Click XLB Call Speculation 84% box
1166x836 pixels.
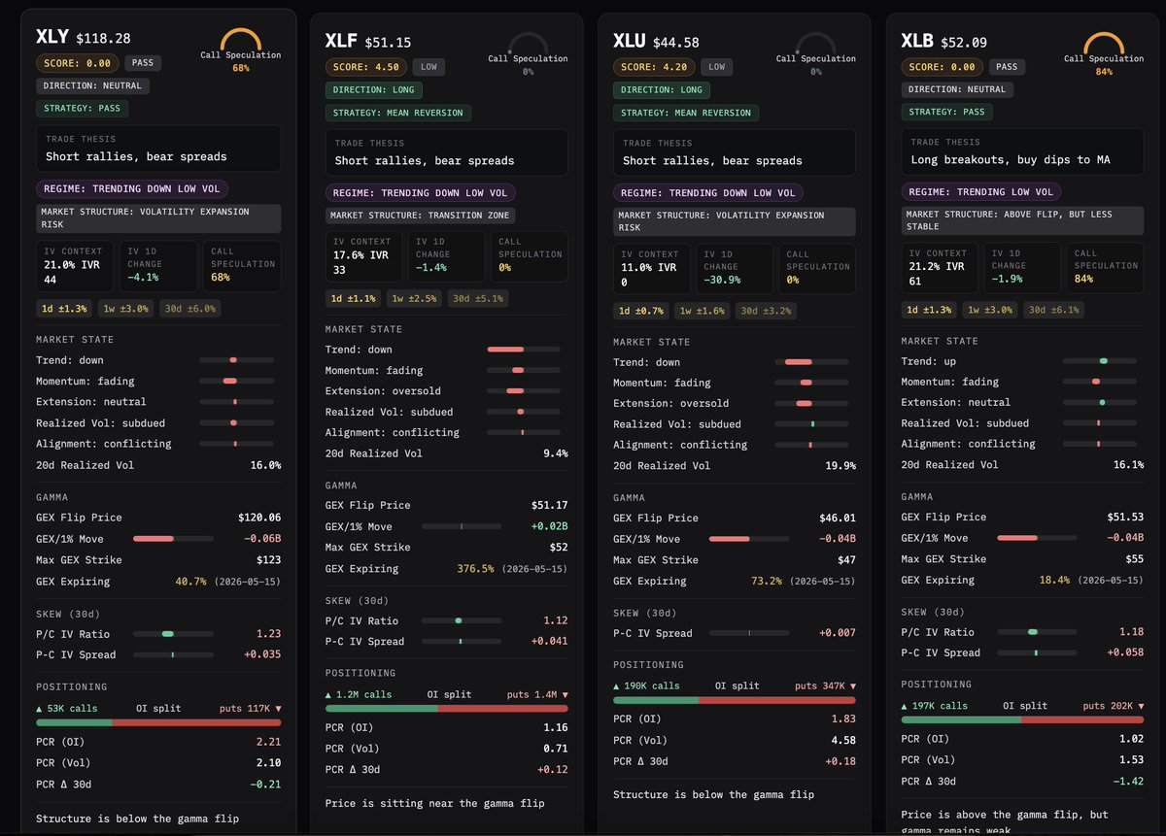point(1107,267)
